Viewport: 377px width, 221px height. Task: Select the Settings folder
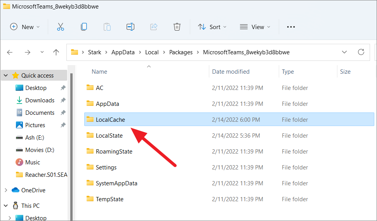coord(229,167)
